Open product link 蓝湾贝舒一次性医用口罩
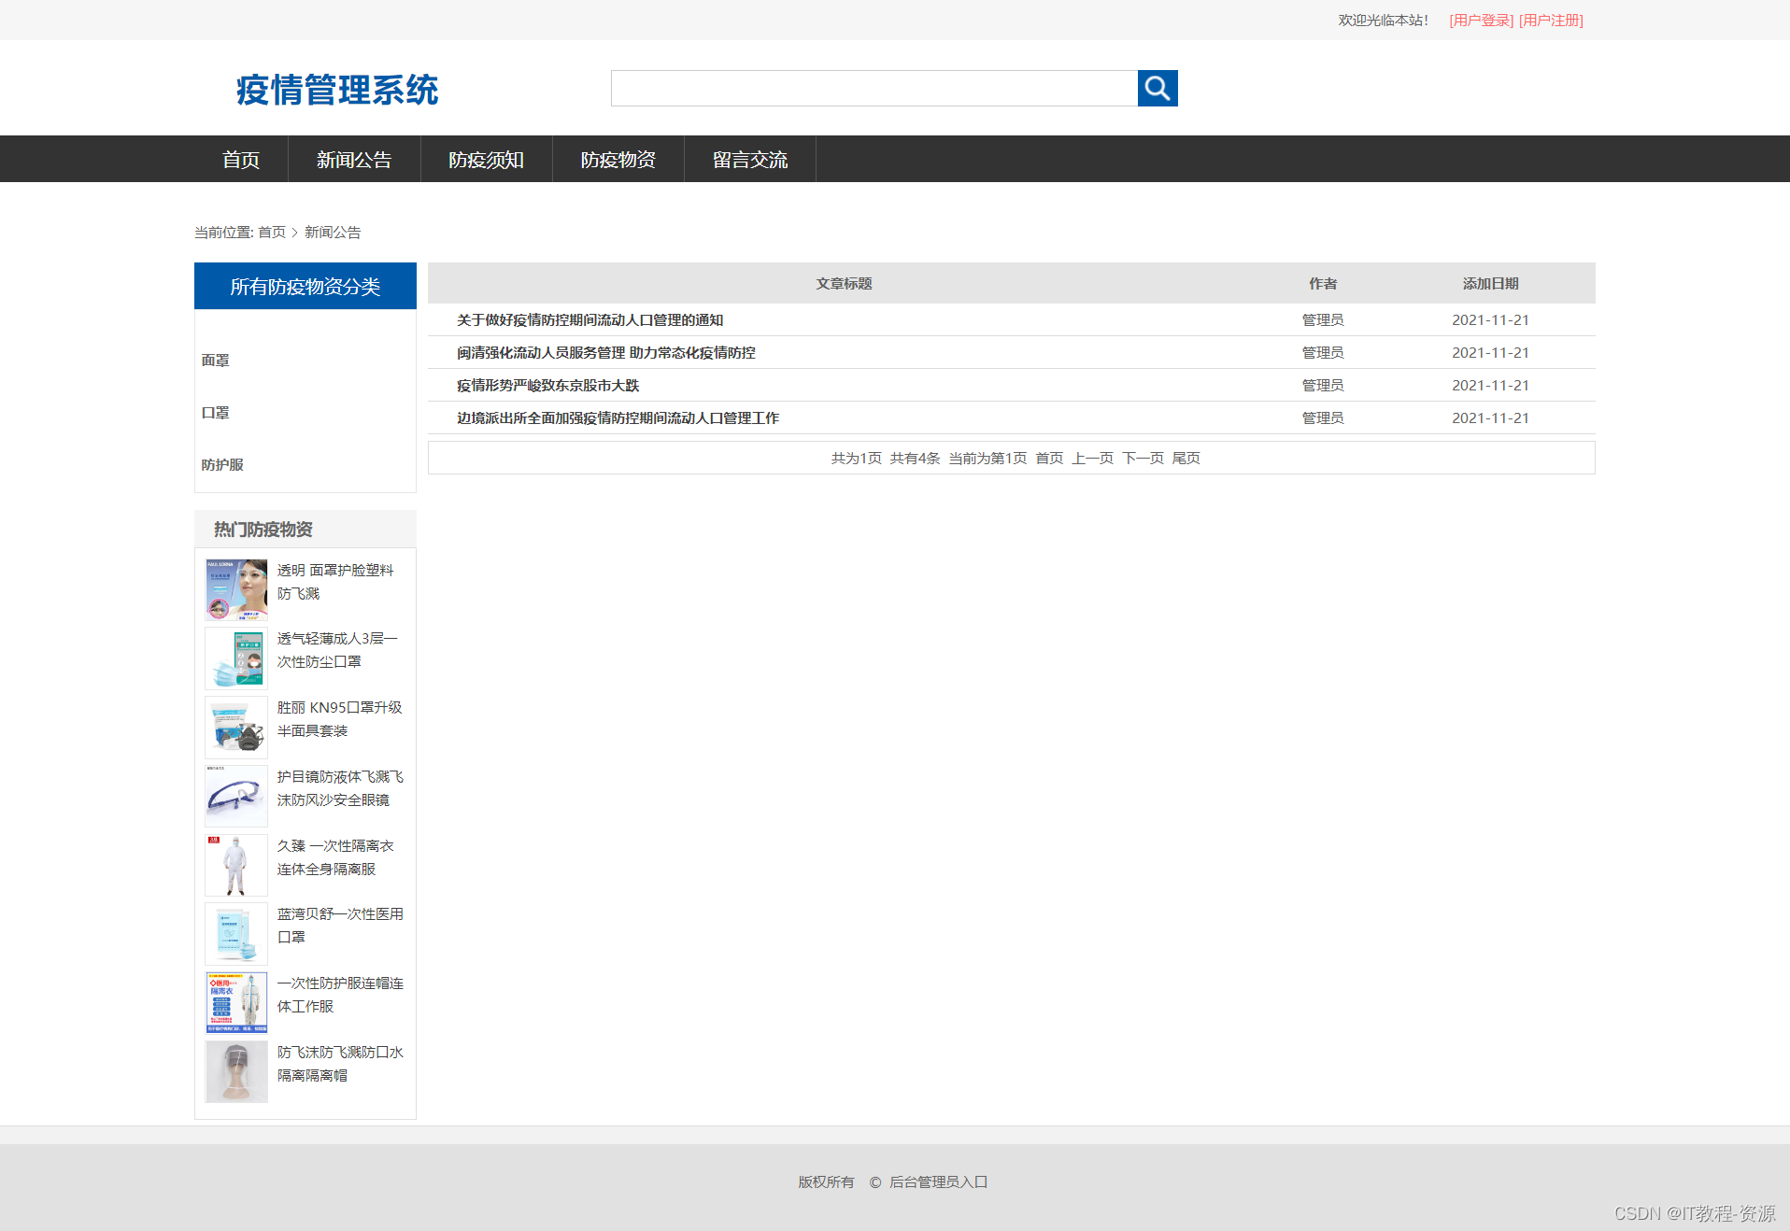 [x=340, y=926]
